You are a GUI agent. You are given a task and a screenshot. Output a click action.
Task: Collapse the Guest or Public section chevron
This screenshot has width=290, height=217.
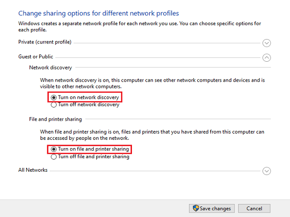(x=266, y=57)
